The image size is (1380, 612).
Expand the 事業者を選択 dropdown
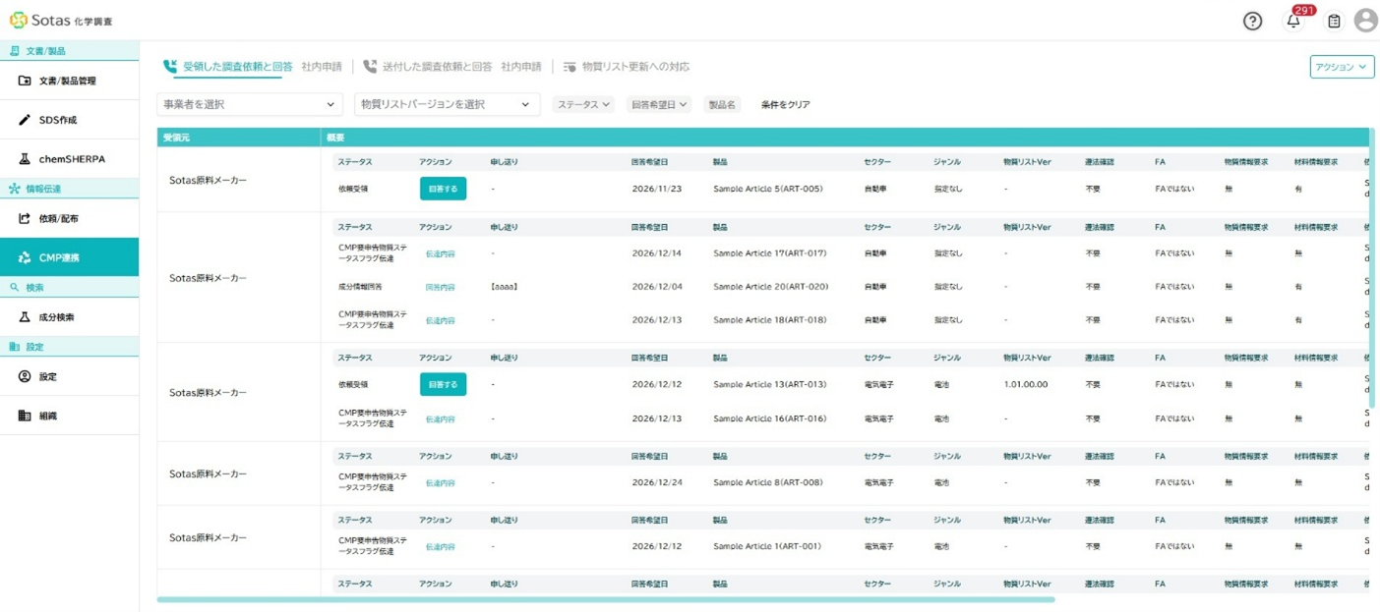point(250,104)
